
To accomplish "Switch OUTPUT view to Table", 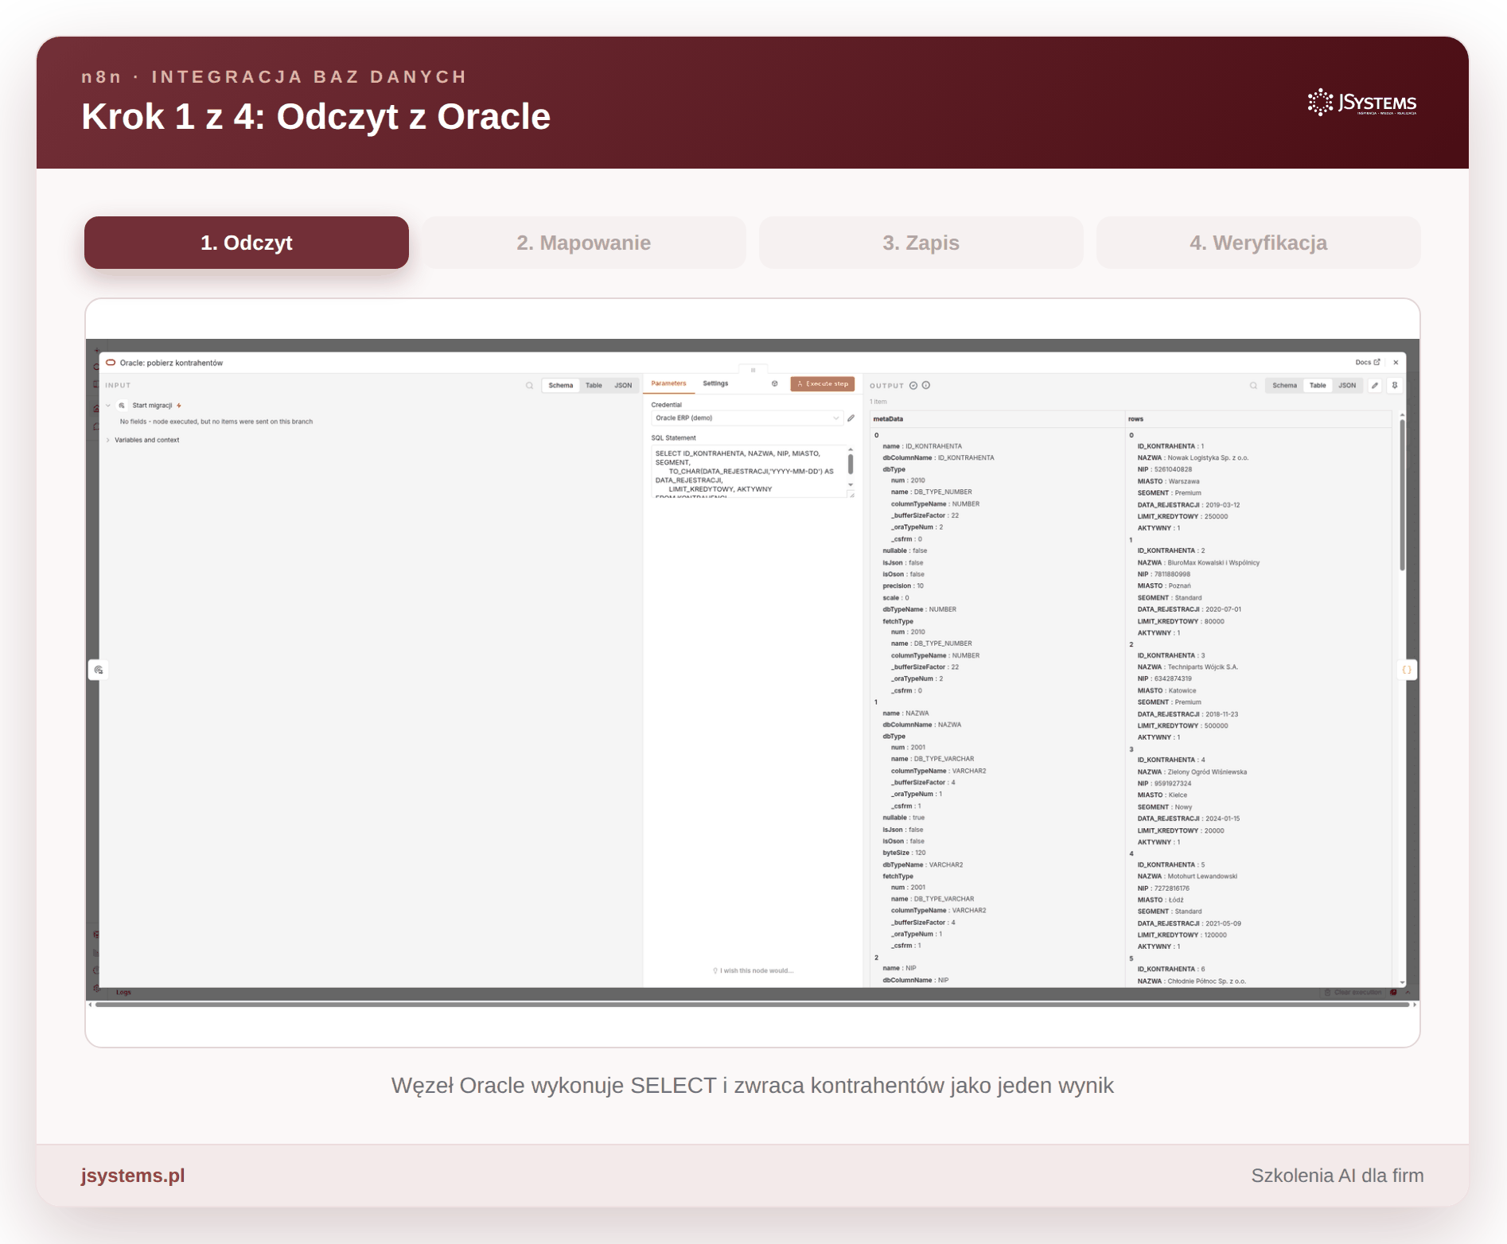I will [x=1318, y=386].
